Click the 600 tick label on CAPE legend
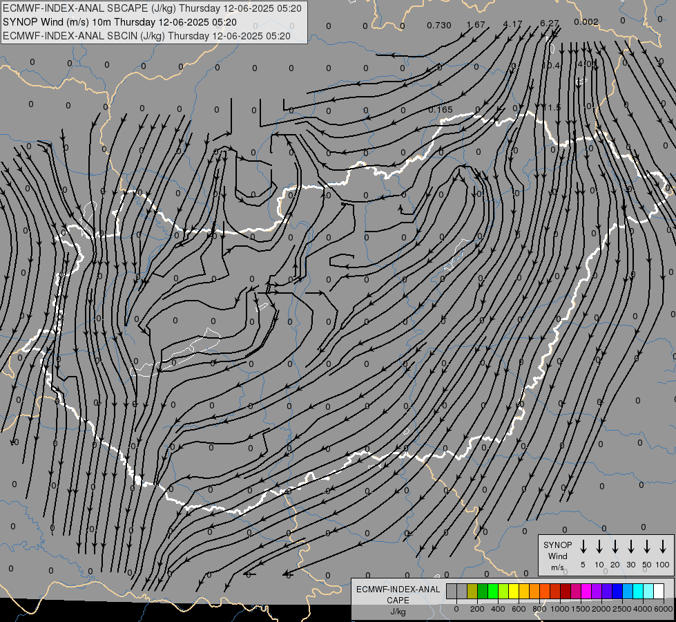The image size is (676, 622). (x=519, y=609)
